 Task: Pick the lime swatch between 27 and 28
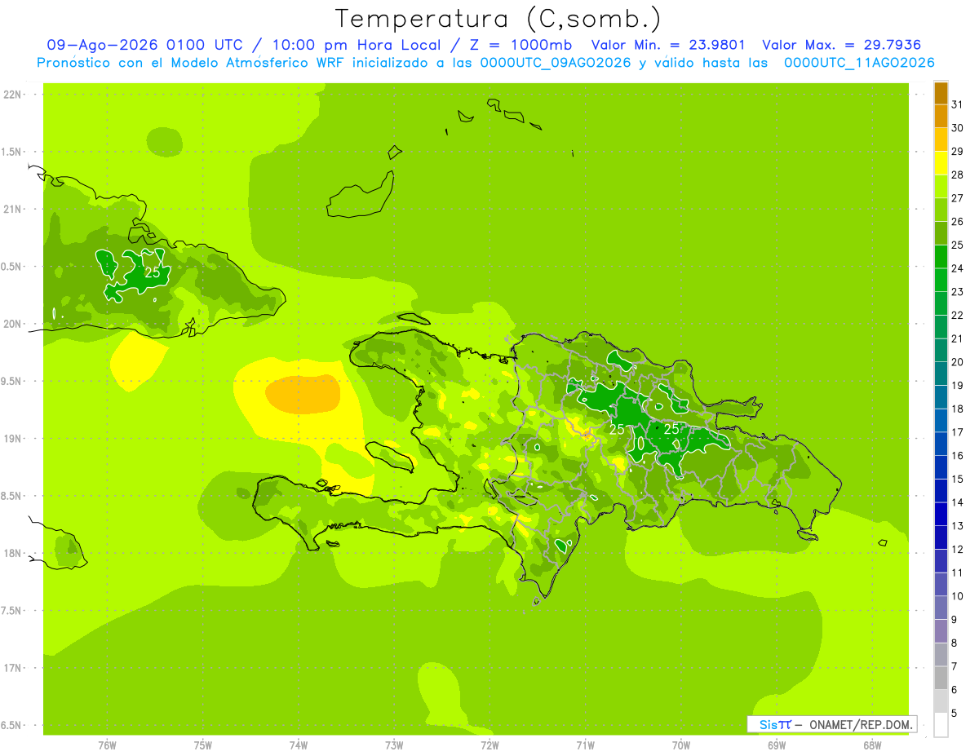(941, 186)
